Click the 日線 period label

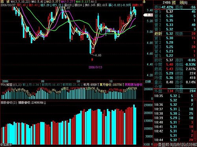click(x=148, y=82)
